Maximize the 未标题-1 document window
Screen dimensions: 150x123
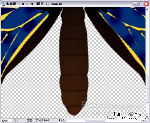[141, 4]
